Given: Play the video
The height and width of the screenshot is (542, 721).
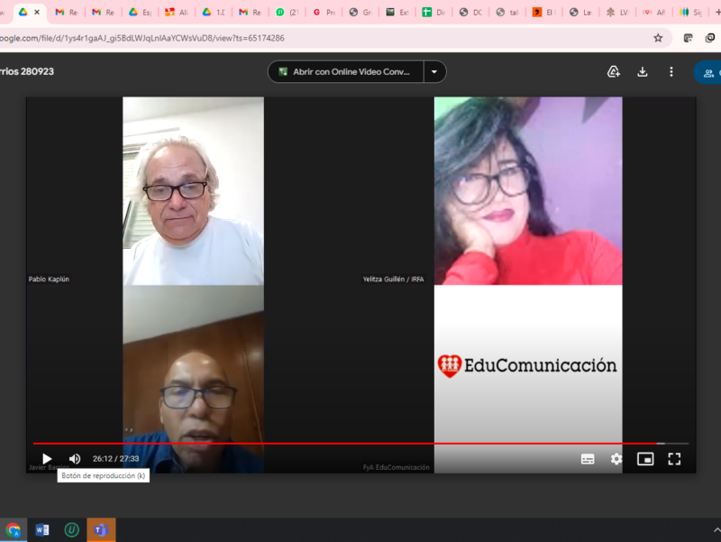Looking at the screenshot, I should coord(47,459).
